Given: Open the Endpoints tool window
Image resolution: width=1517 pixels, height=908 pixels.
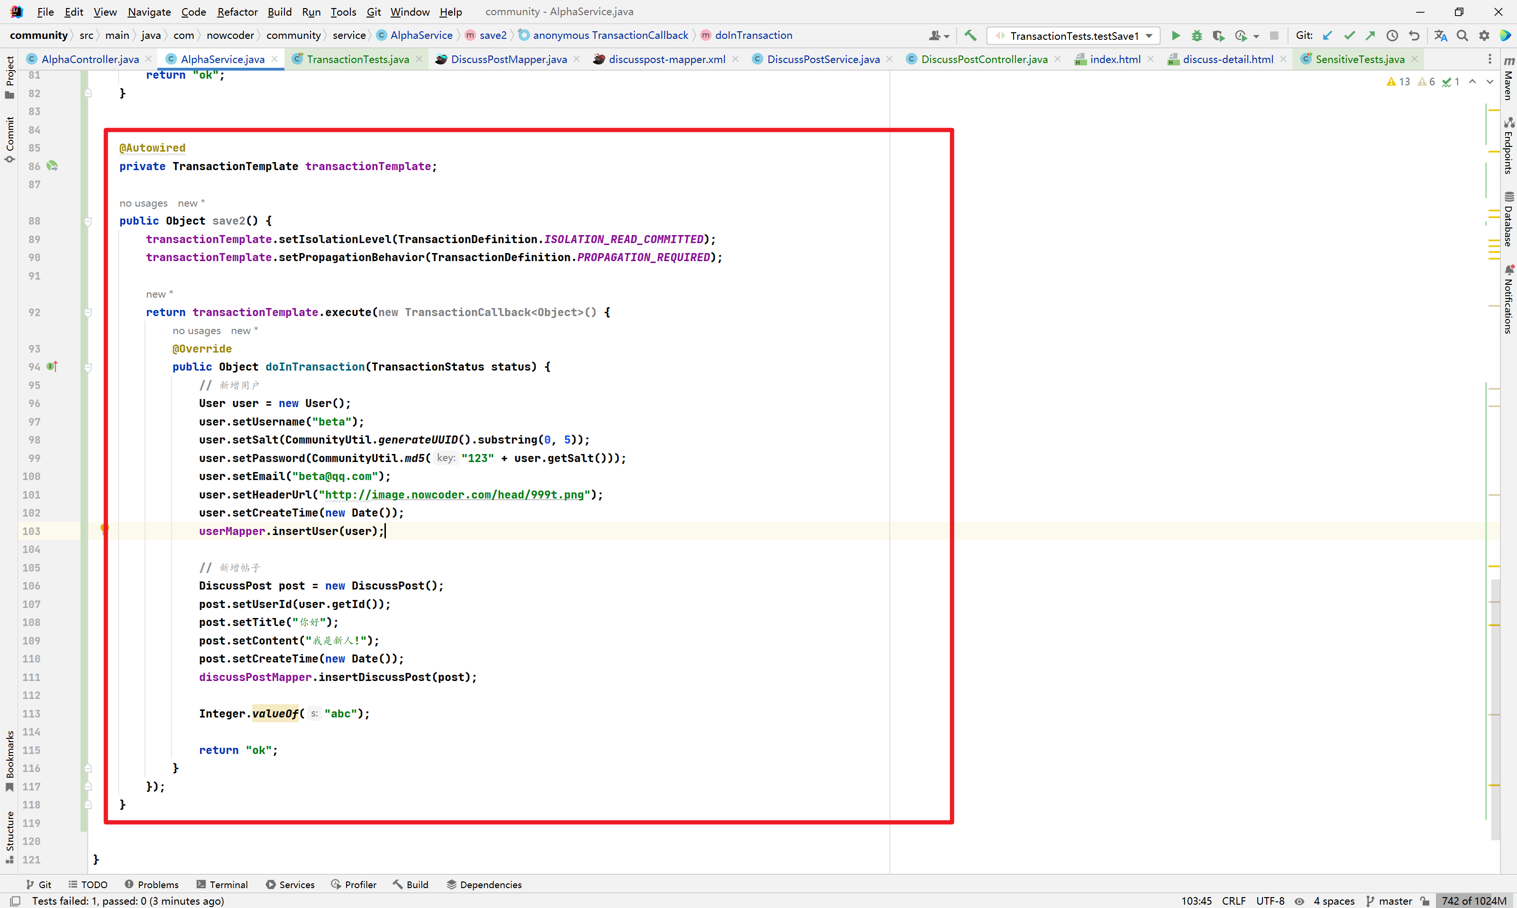Looking at the screenshot, I should (x=1509, y=146).
